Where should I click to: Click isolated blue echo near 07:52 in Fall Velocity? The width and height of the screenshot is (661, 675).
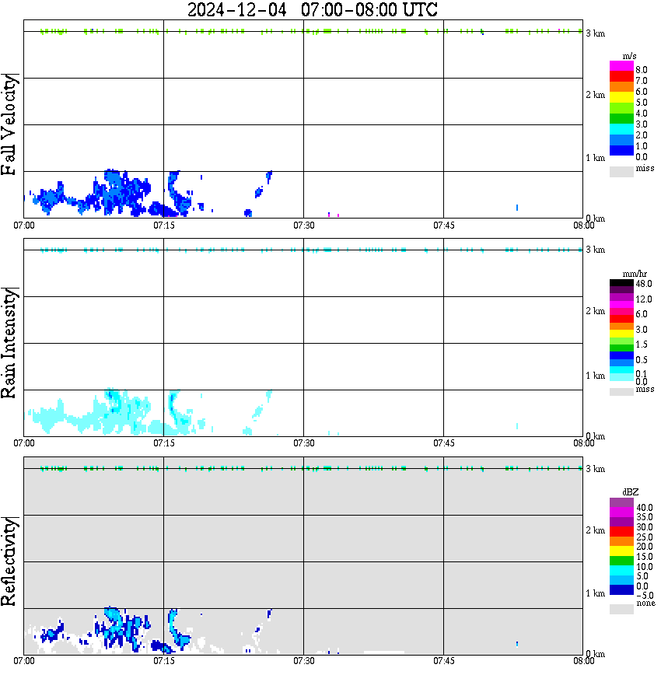[517, 208]
